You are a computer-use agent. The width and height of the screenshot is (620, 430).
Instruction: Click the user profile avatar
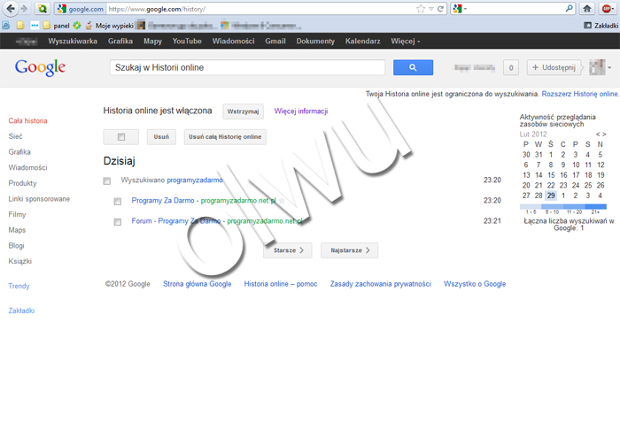point(597,67)
